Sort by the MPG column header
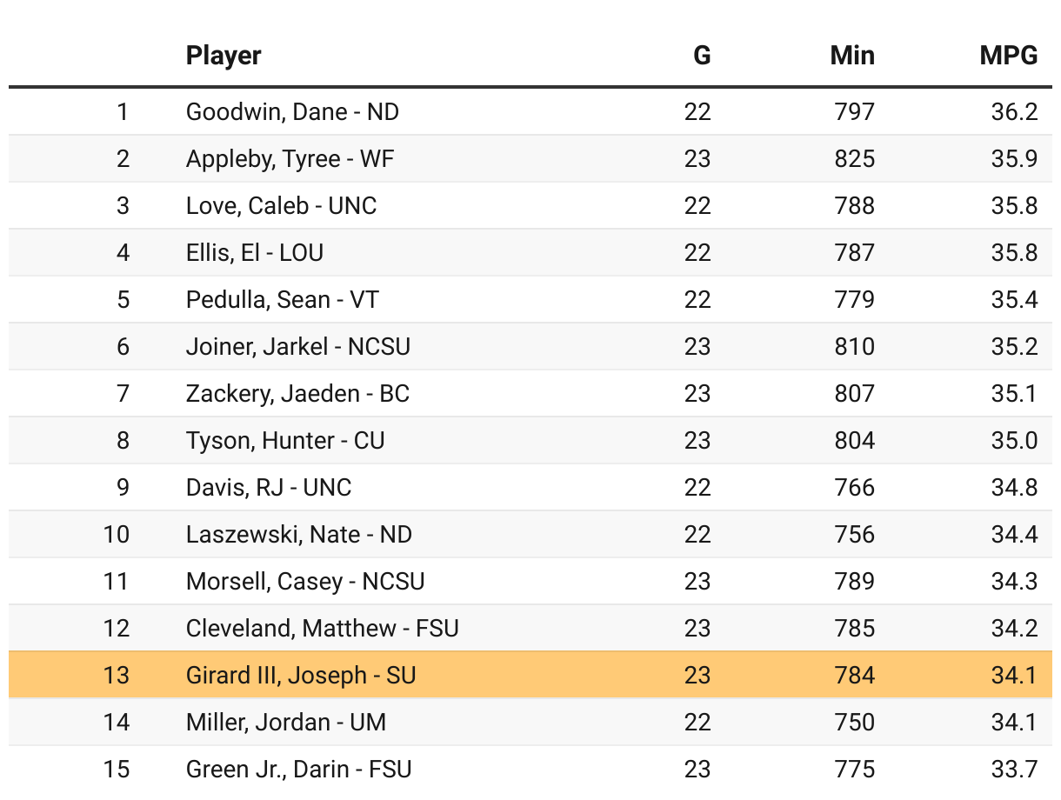1061x800 pixels. (x=1009, y=56)
